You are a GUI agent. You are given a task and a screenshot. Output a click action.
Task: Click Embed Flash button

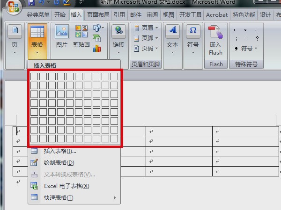click(x=215, y=40)
